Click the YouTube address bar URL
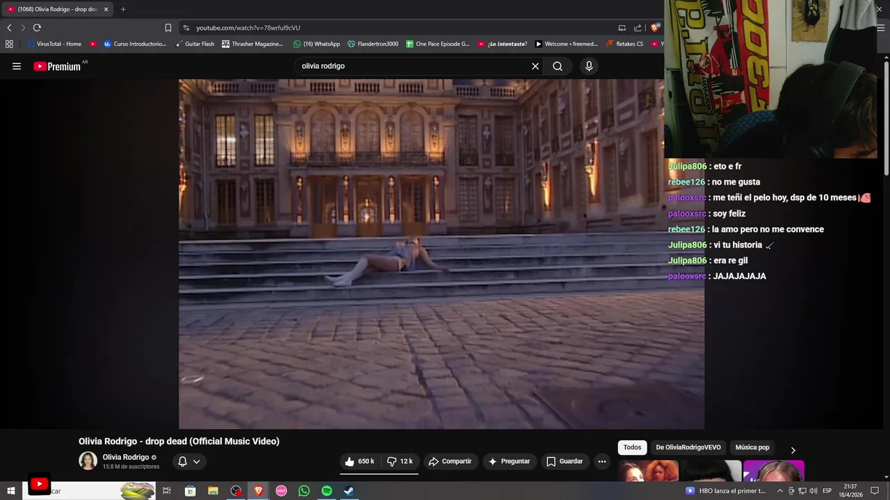Screen dimensions: 890x500 pyautogui.click(x=248, y=28)
